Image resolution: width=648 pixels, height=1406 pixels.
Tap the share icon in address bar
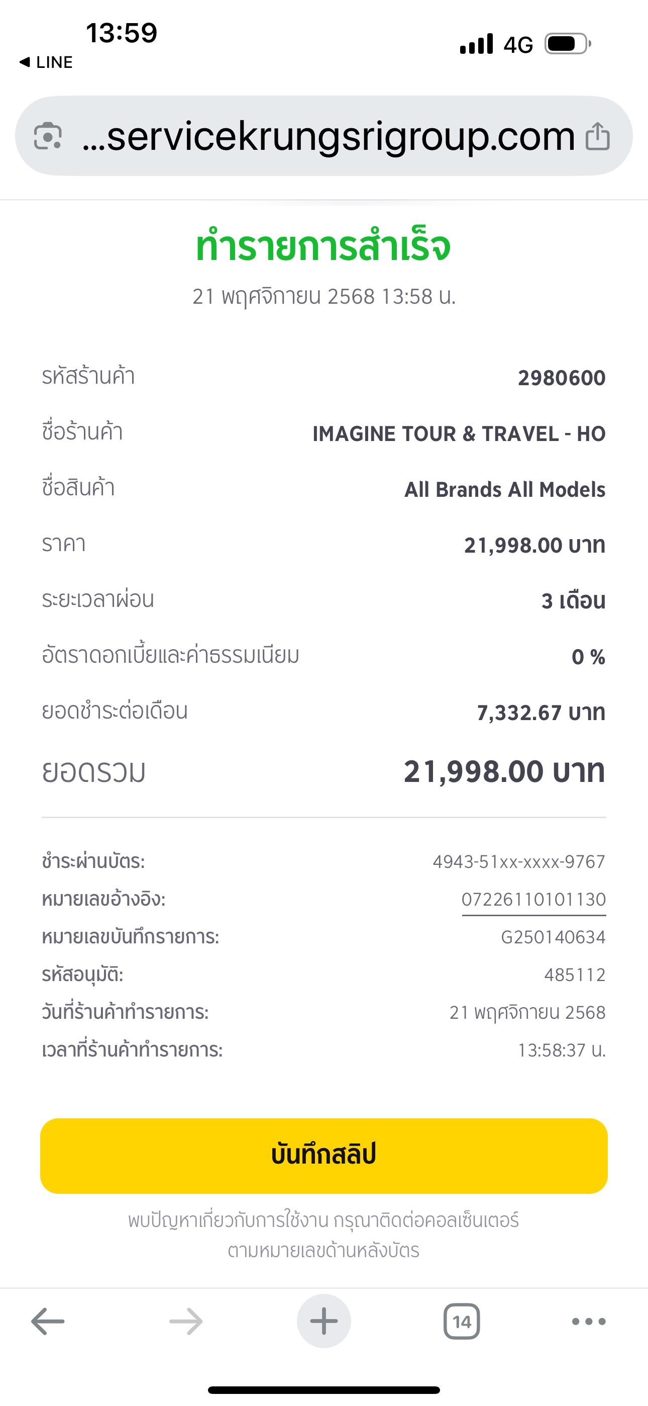597,136
